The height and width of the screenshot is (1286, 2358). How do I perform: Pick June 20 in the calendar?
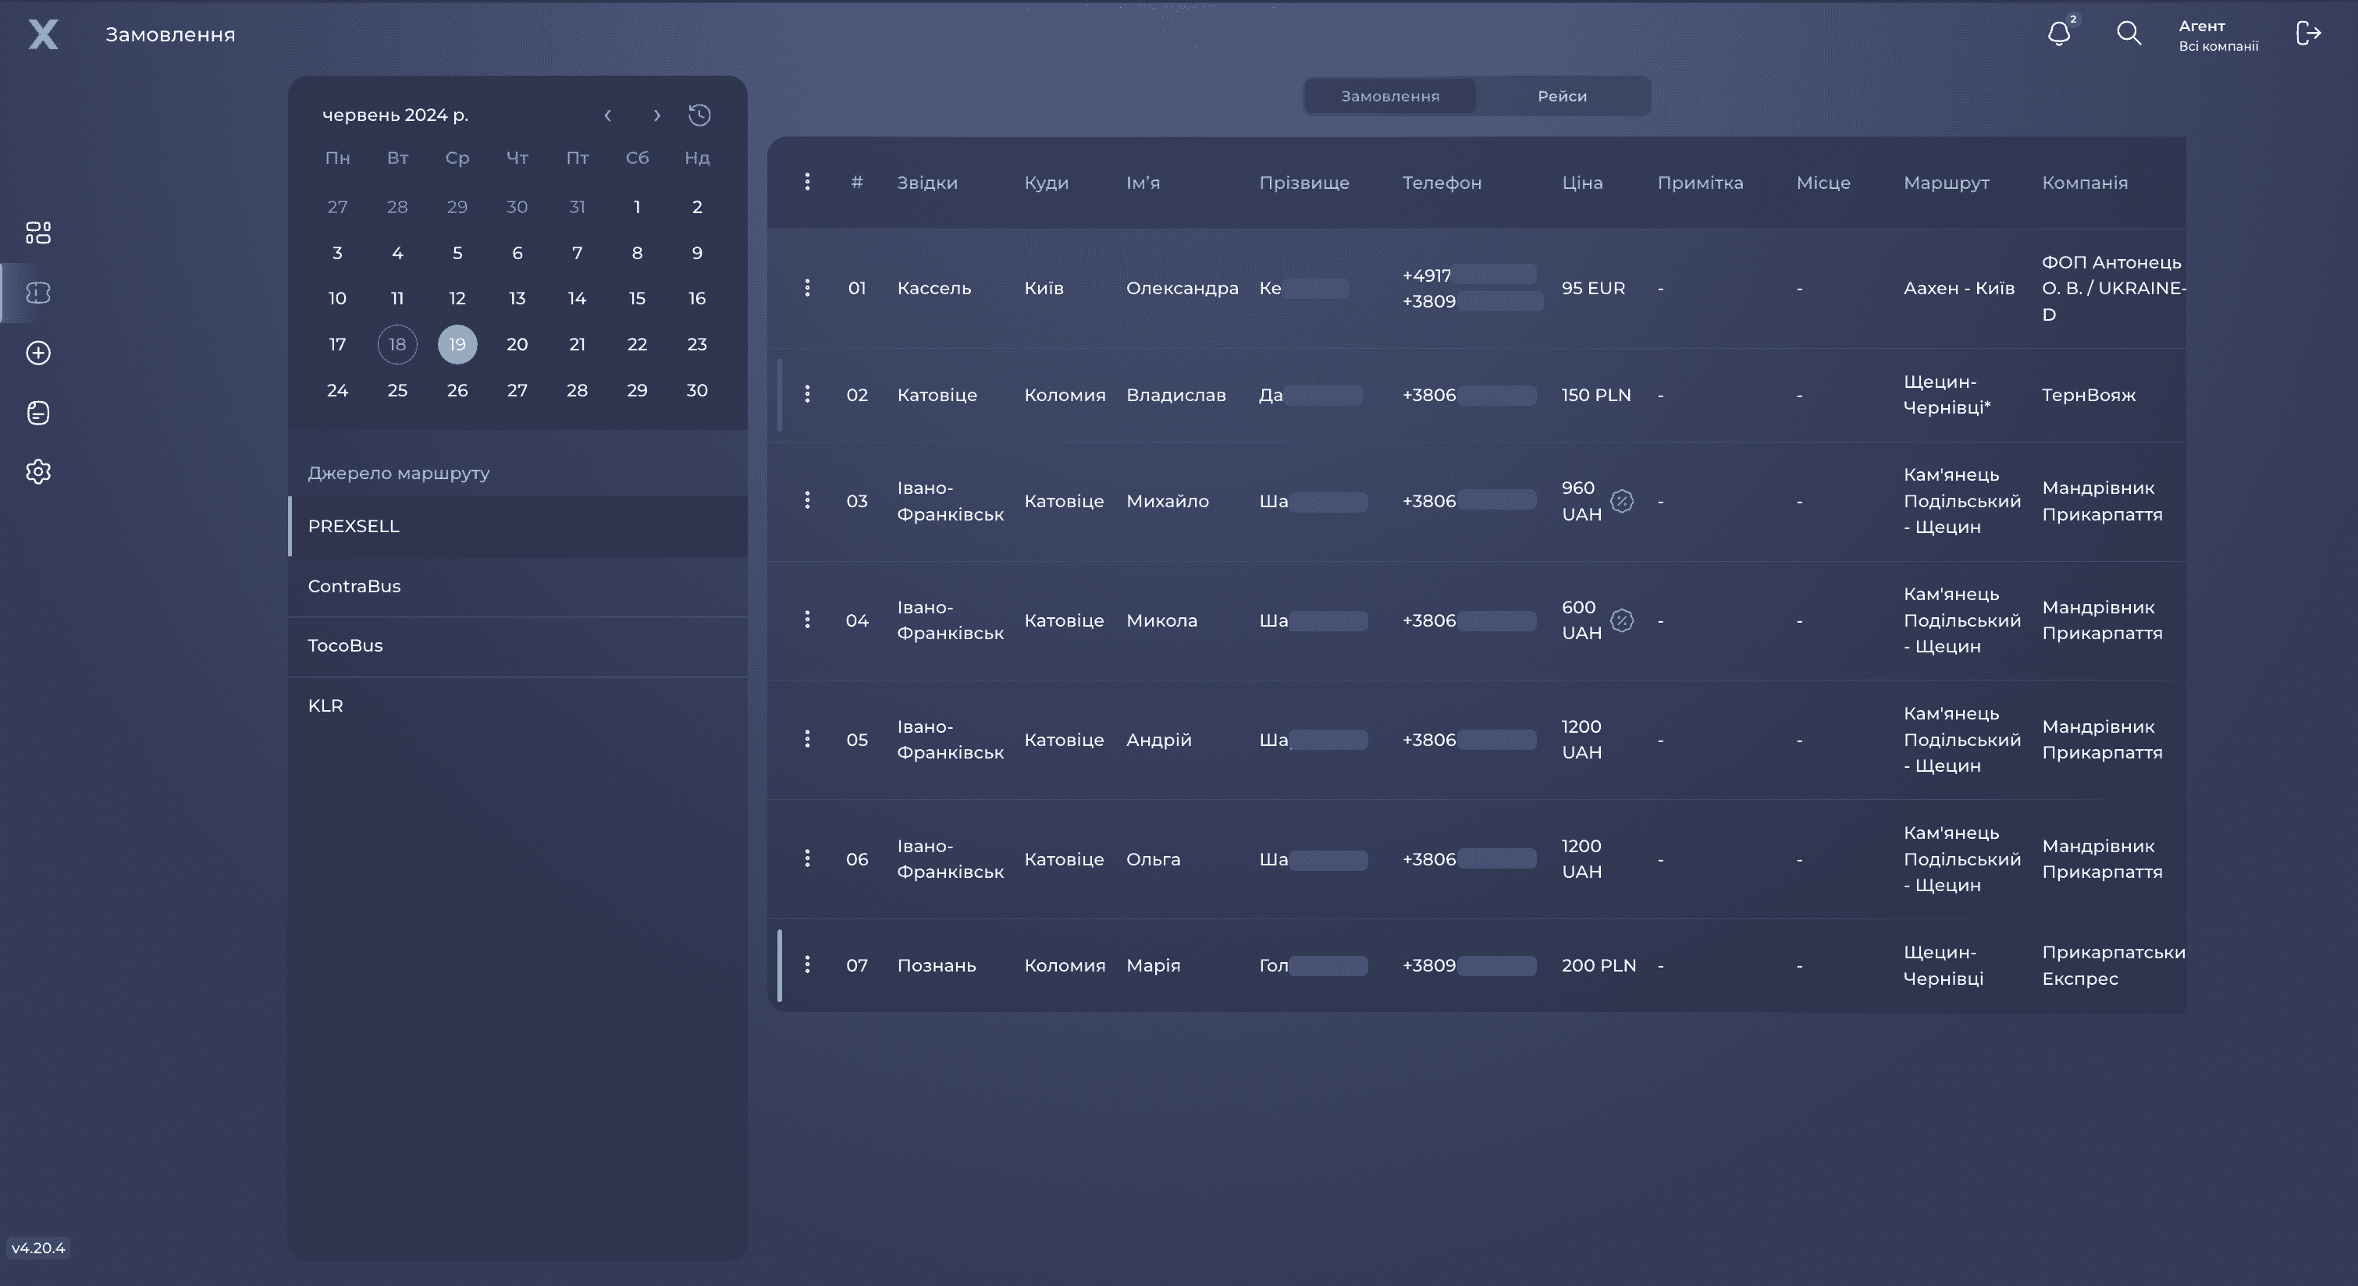517,344
